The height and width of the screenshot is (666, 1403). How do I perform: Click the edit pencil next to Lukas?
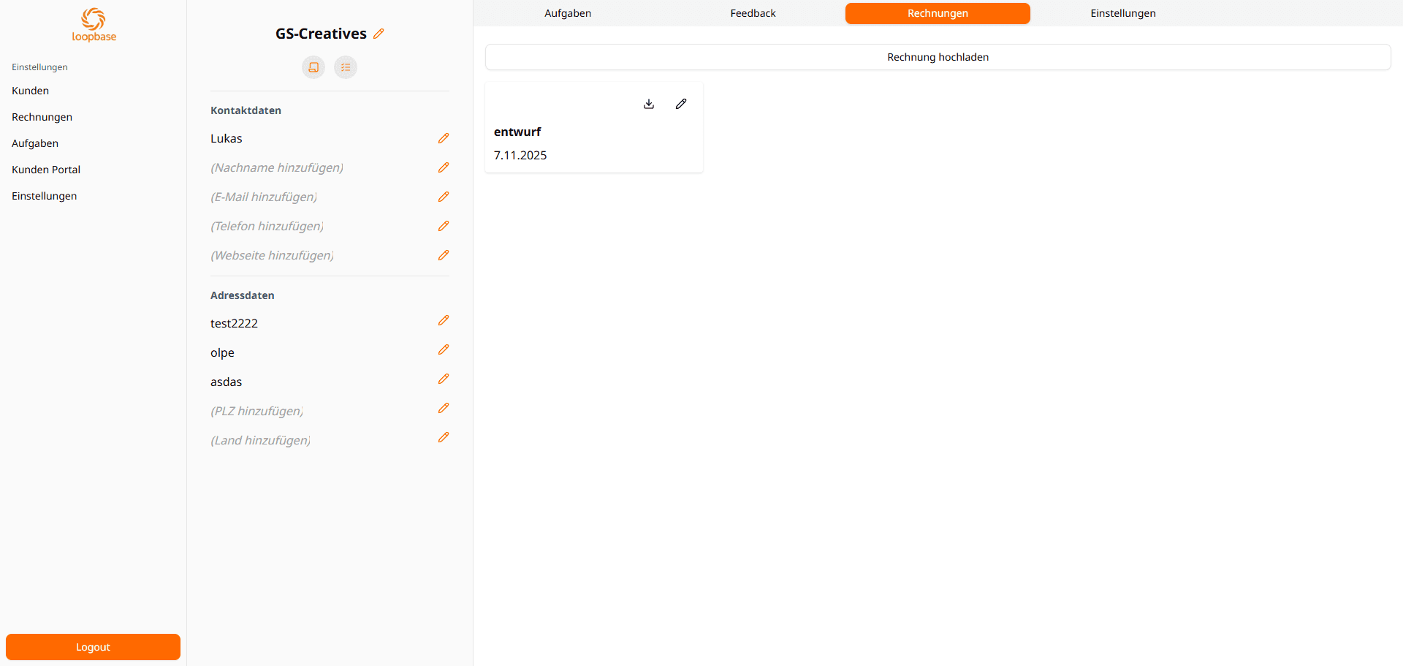click(444, 138)
